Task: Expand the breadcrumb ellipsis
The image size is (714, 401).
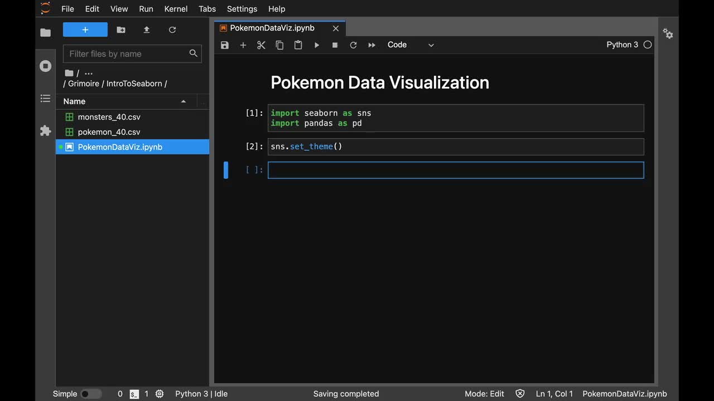Action: [89, 73]
